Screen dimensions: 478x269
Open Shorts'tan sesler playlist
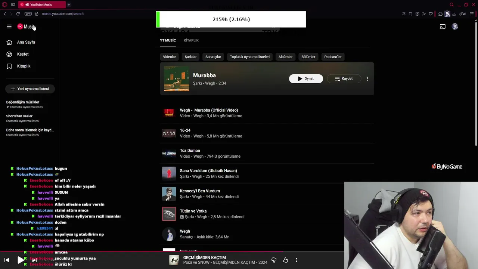[x=30, y=118]
